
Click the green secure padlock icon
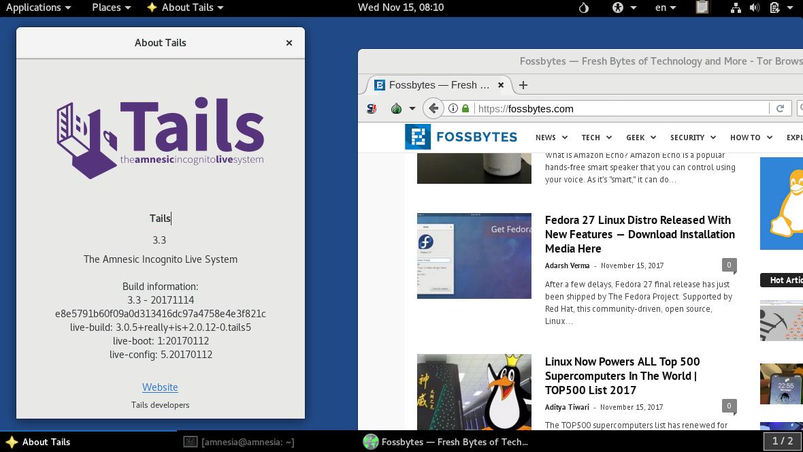click(x=465, y=109)
